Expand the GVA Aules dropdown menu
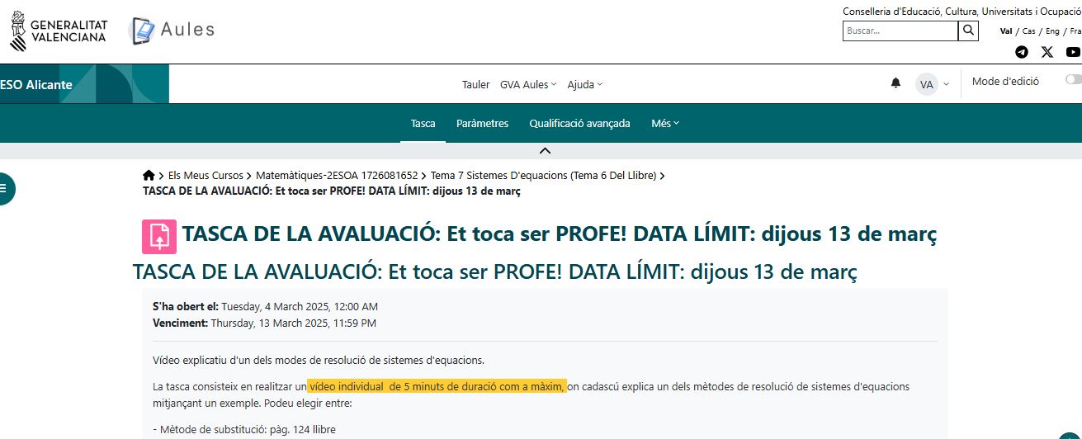The height and width of the screenshot is (439, 1082). coord(528,84)
